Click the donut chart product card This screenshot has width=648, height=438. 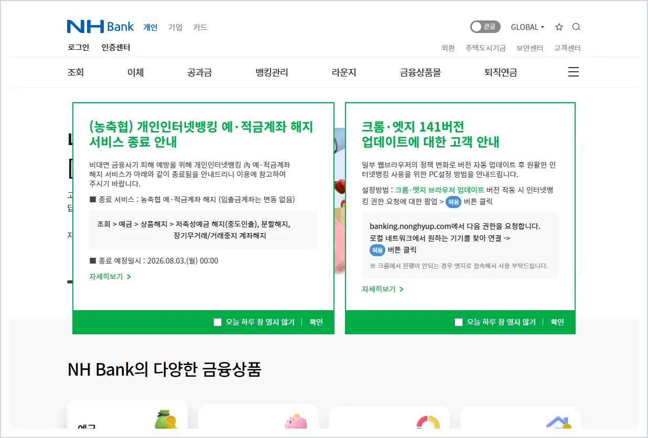pyautogui.click(x=390, y=417)
